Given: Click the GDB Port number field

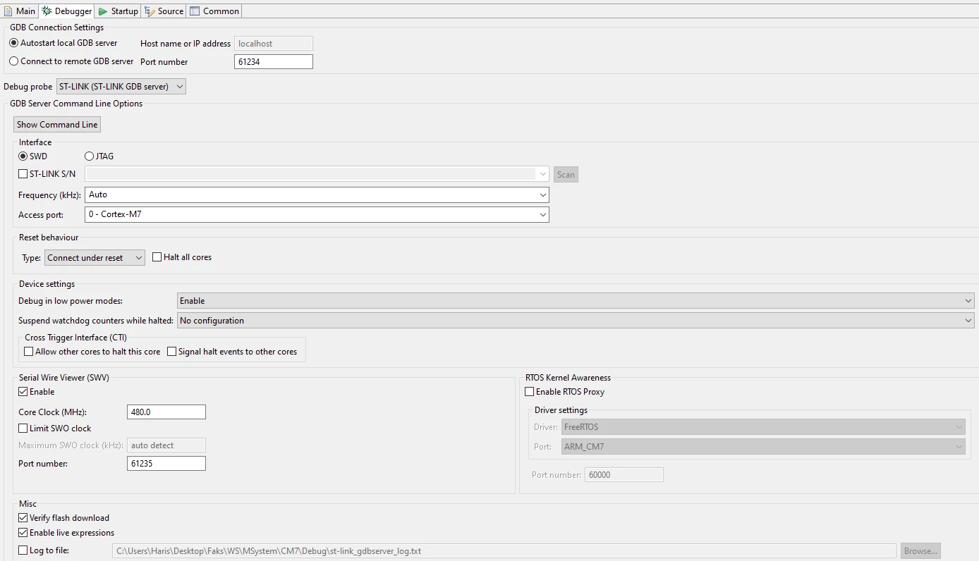Looking at the screenshot, I should [x=274, y=62].
